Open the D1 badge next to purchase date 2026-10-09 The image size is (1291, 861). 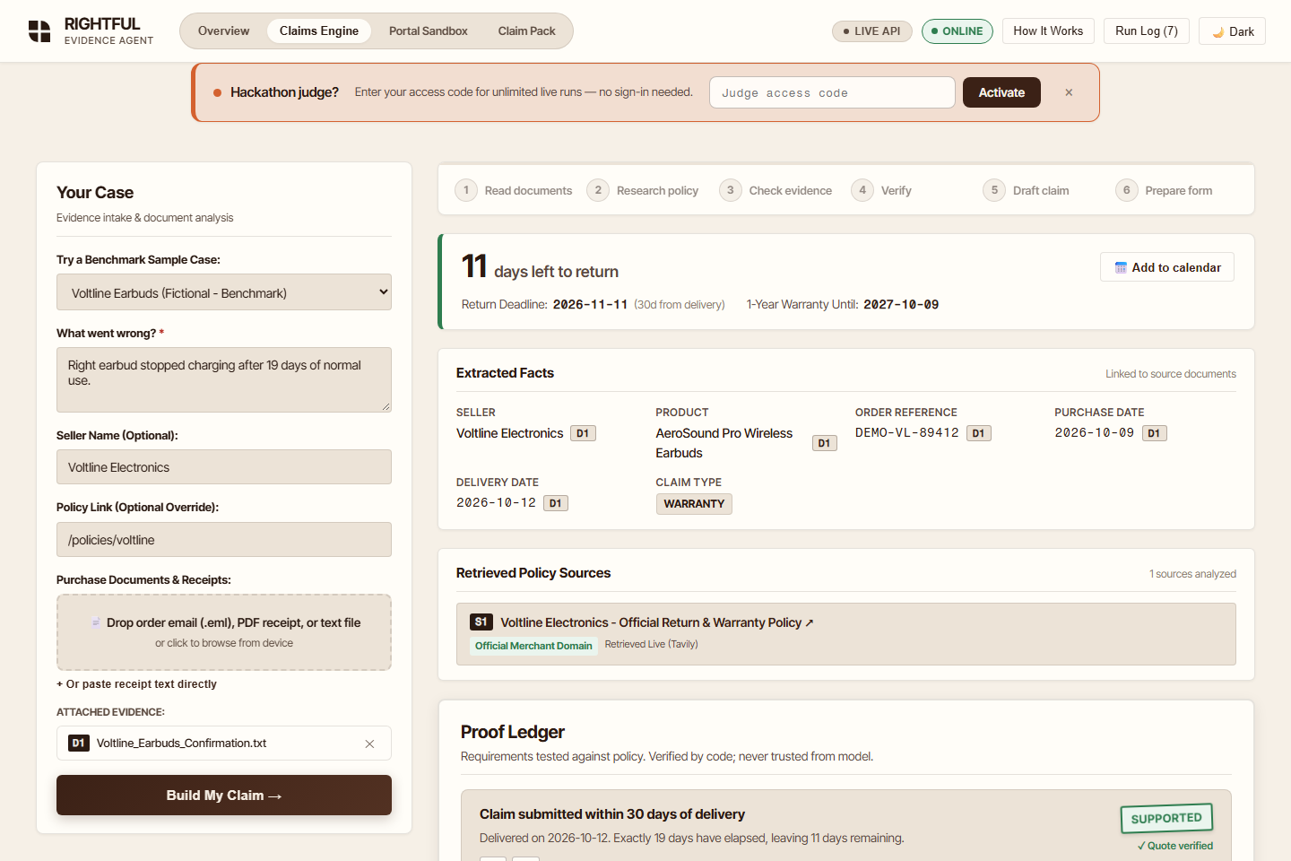pos(1154,433)
